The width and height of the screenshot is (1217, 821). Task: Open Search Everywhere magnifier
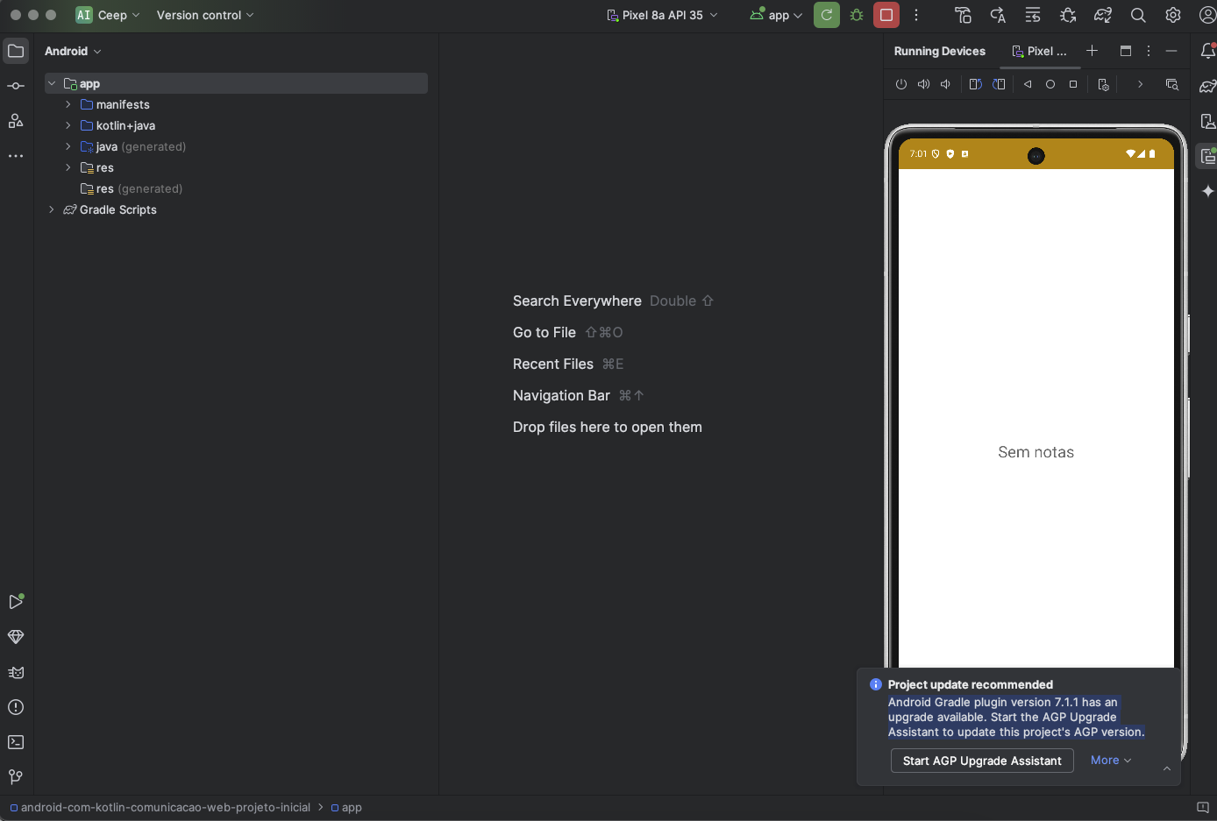[1138, 15]
